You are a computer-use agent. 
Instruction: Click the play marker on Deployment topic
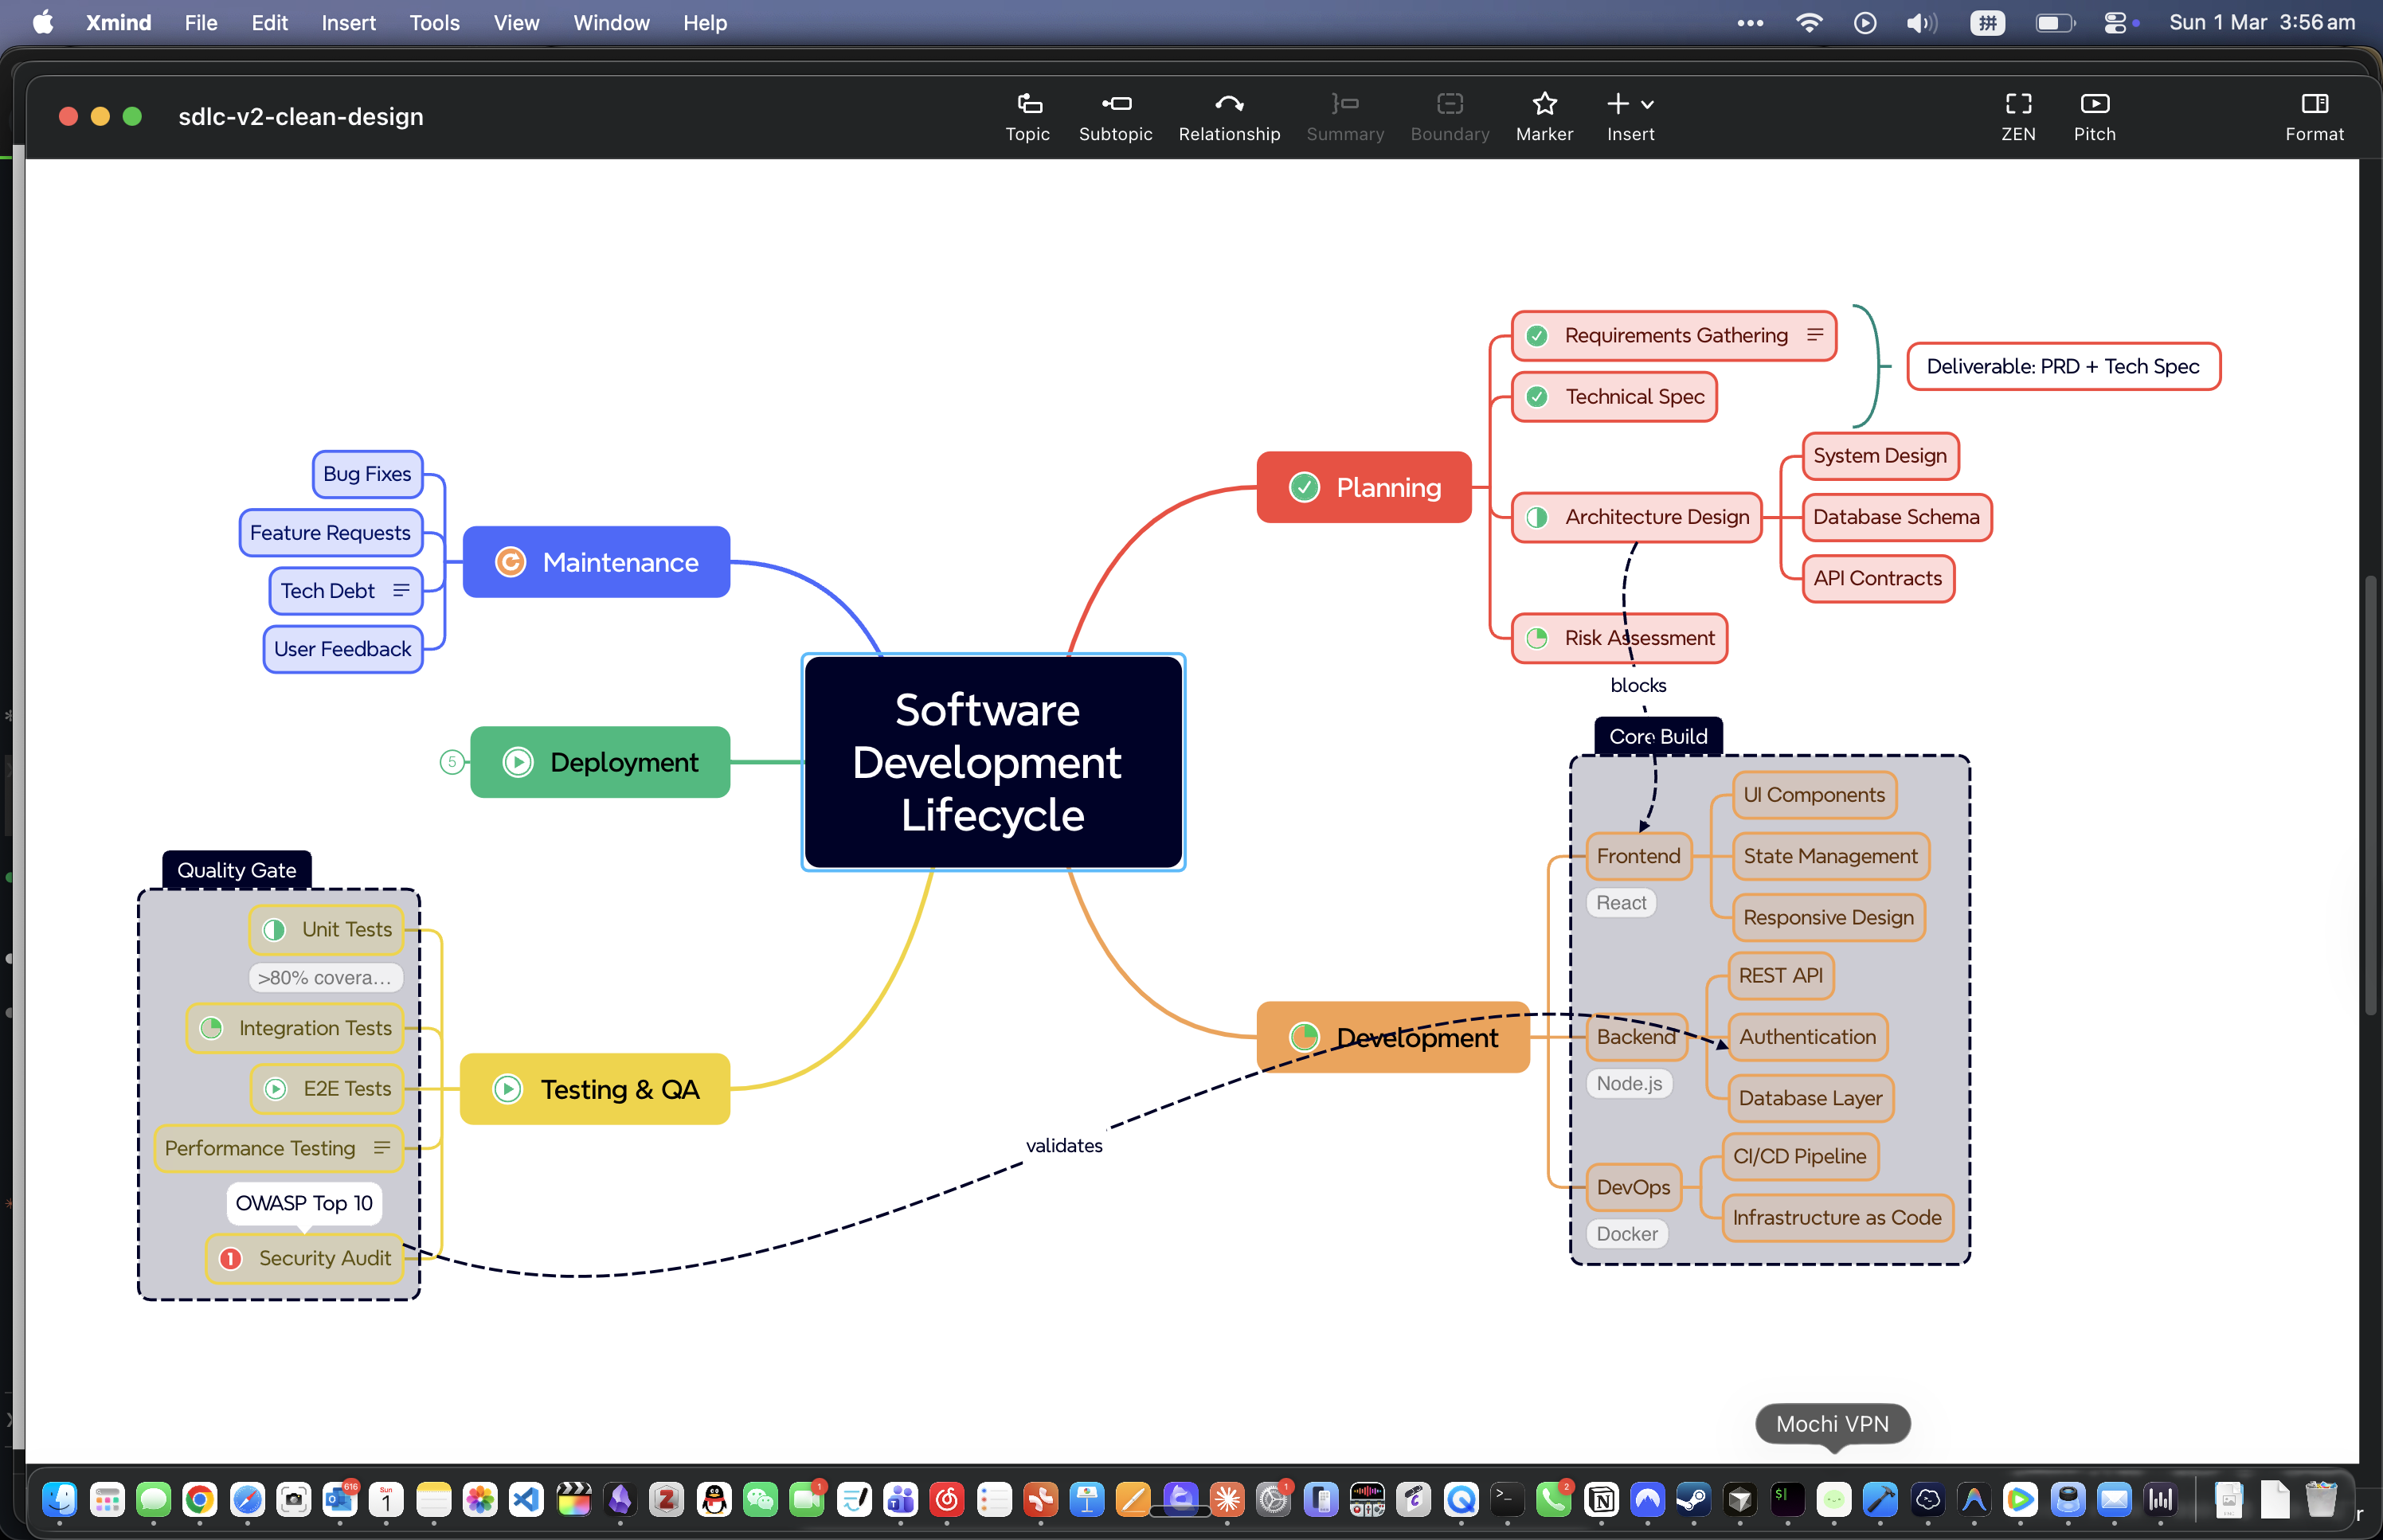pyautogui.click(x=518, y=762)
